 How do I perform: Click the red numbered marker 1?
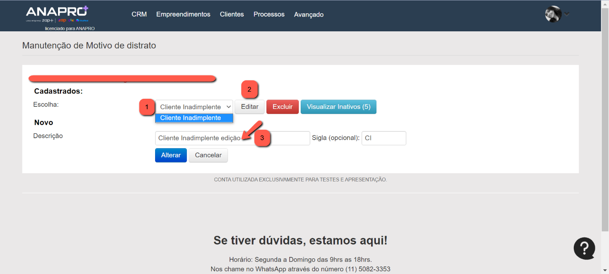[x=147, y=107]
